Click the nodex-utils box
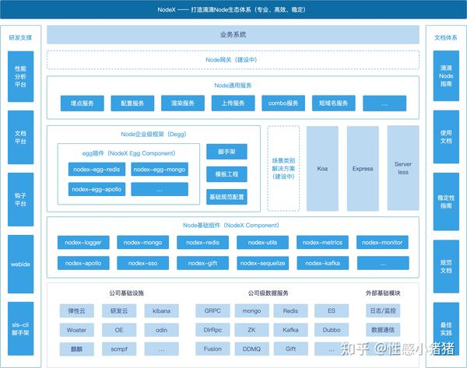Screen dimensions: 467x368 [263, 243]
